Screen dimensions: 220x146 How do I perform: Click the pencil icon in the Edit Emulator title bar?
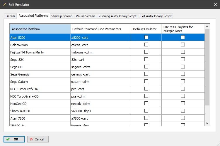pyautogui.click(x=4, y=4)
